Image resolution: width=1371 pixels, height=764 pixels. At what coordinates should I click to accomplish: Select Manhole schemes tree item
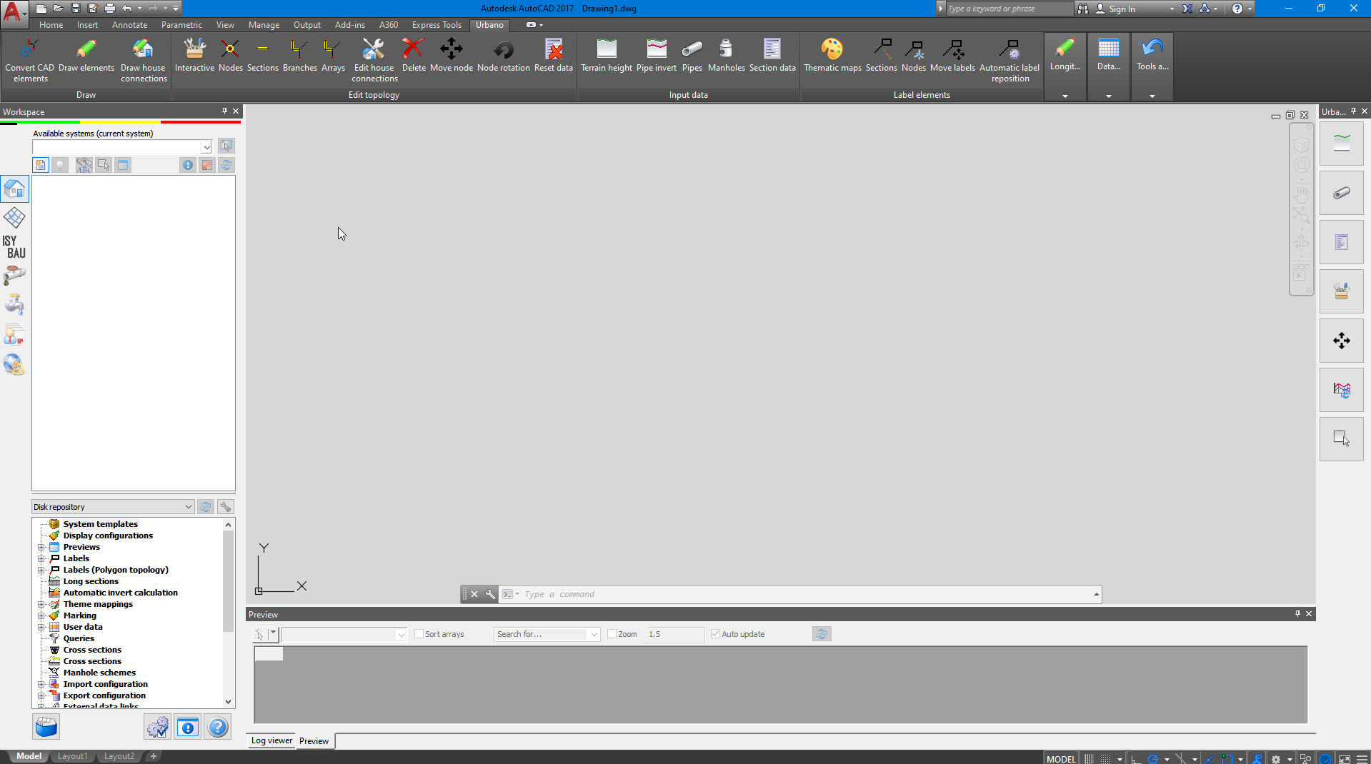99,673
